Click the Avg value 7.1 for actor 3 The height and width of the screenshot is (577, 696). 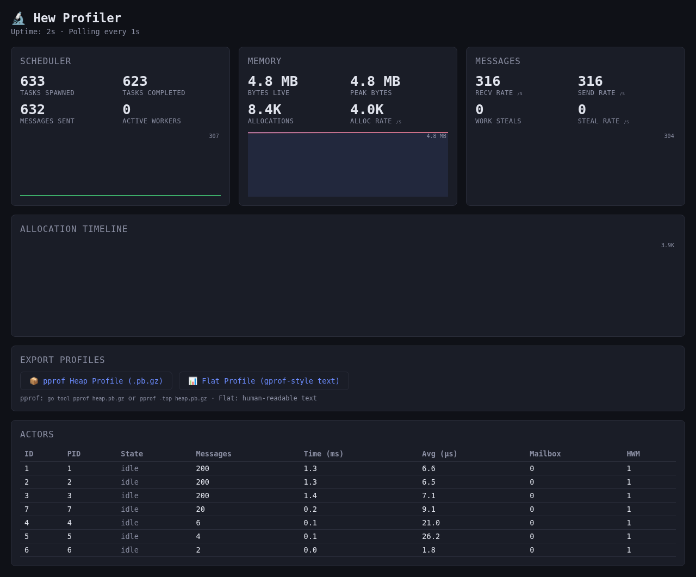tap(428, 496)
